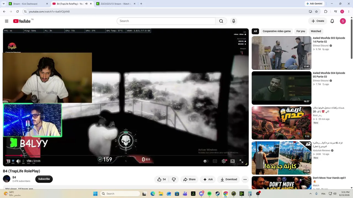
Task: Click the address bar URL
Action: 49,12
